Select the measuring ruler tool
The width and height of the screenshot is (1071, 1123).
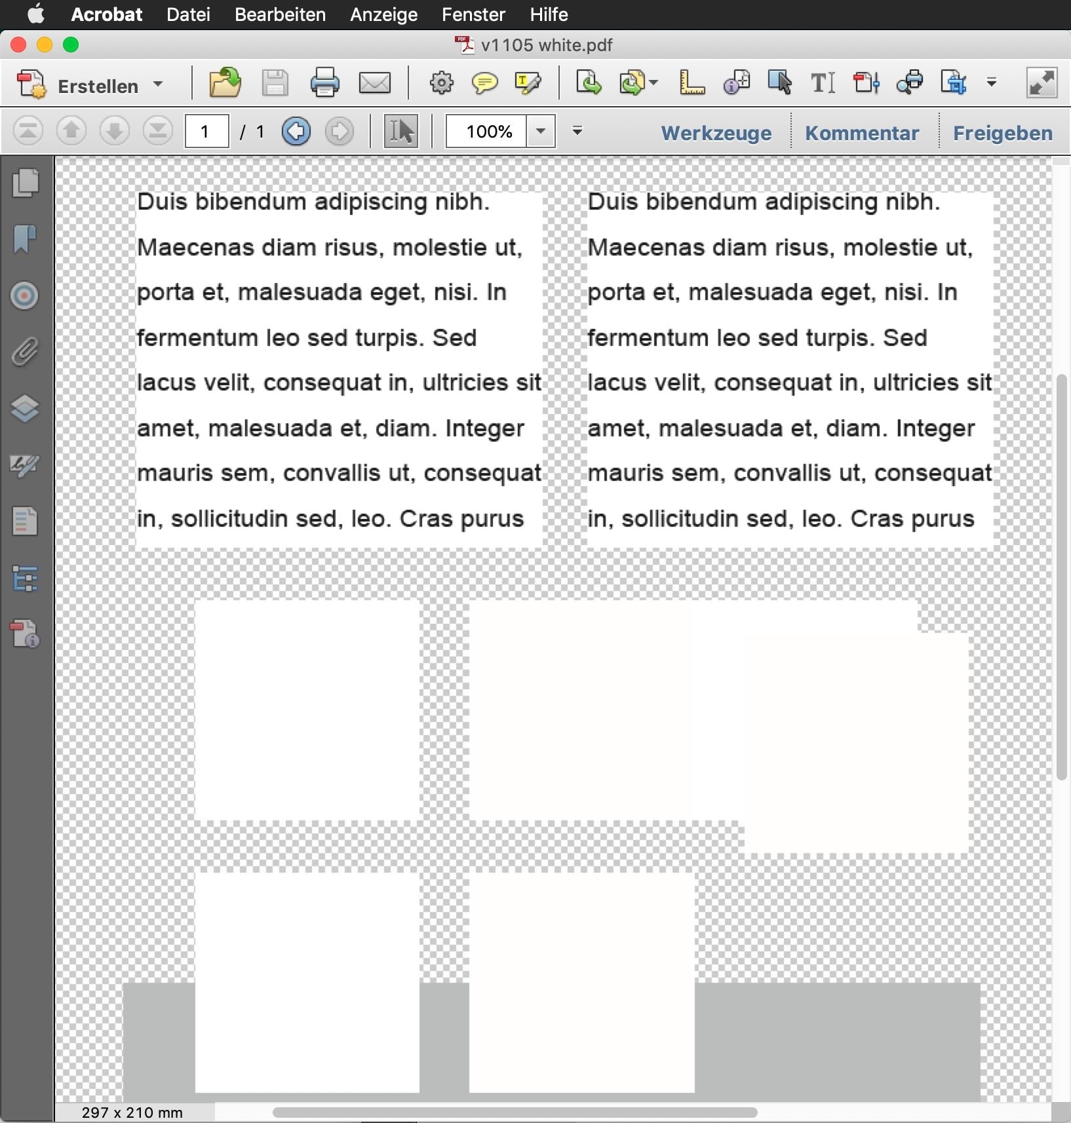pyautogui.click(x=691, y=83)
